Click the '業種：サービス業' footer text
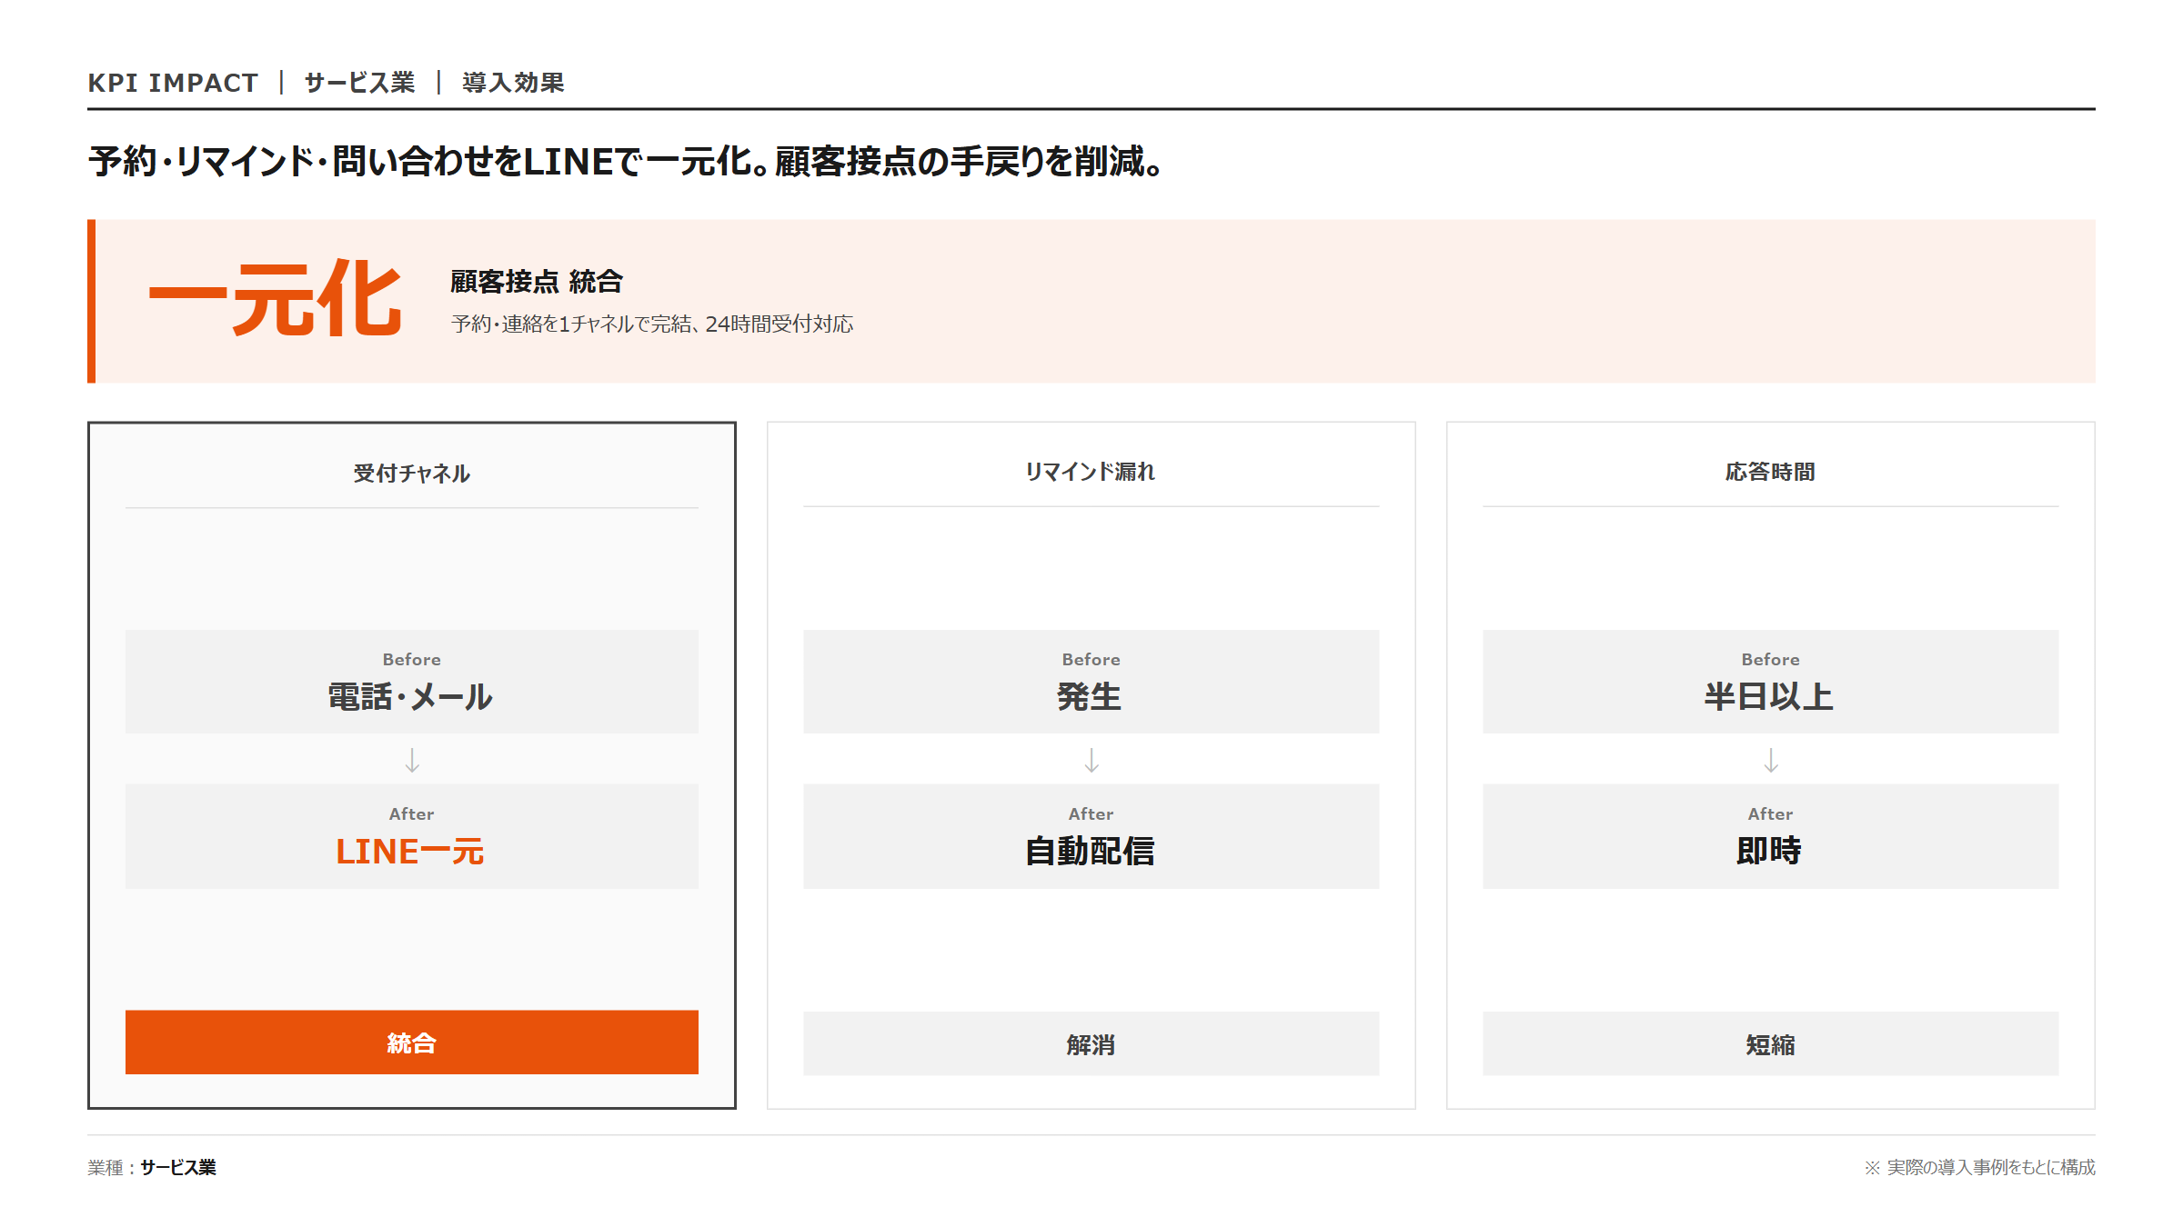The height and width of the screenshot is (1227, 2183). click(152, 1168)
